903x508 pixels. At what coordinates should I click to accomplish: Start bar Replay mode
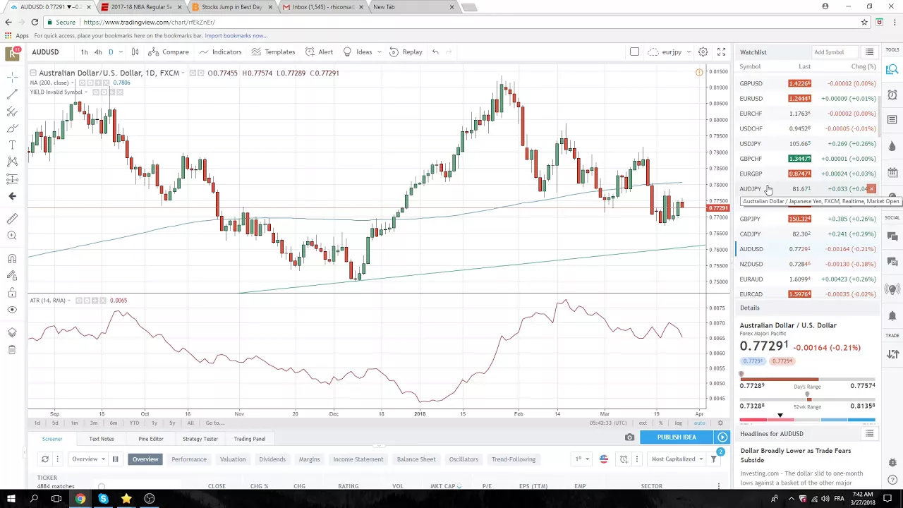tap(406, 52)
